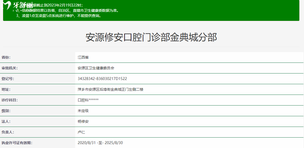The image size is (304, 148).
Task: Select the legal person name 杨修安
Action: pyautogui.click(x=83, y=121)
